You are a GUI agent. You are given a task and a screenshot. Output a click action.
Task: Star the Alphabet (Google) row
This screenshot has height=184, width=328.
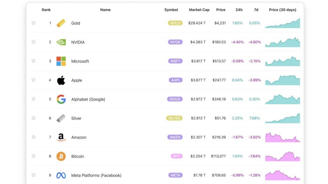[33, 99]
